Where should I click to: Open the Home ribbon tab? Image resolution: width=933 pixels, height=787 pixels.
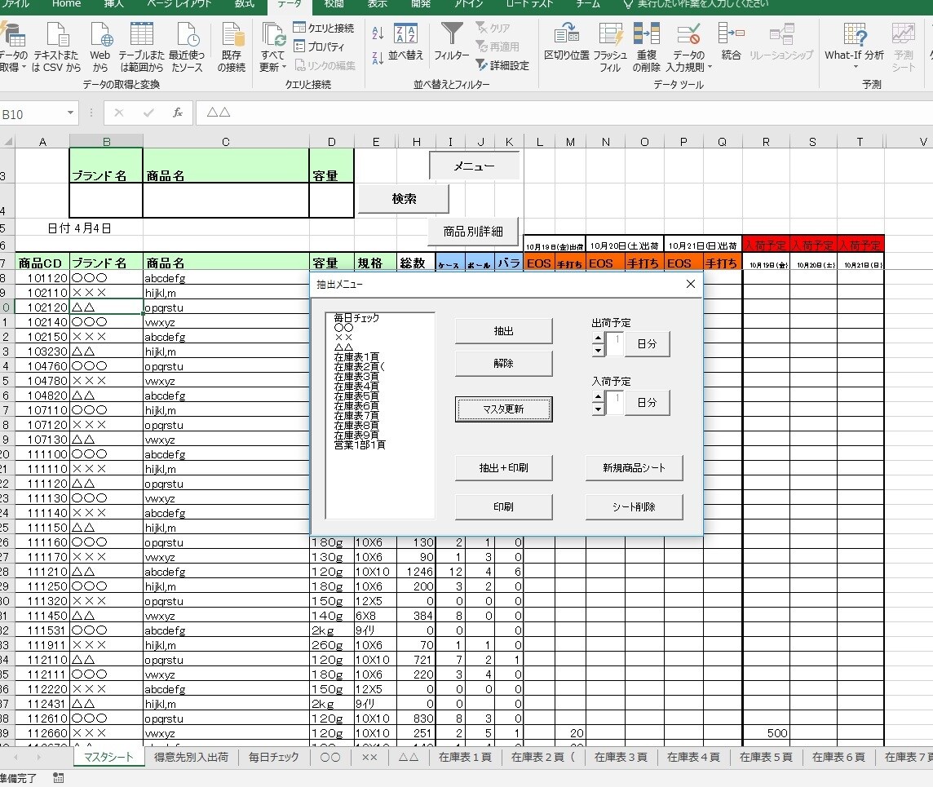pyautogui.click(x=67, y=4)
